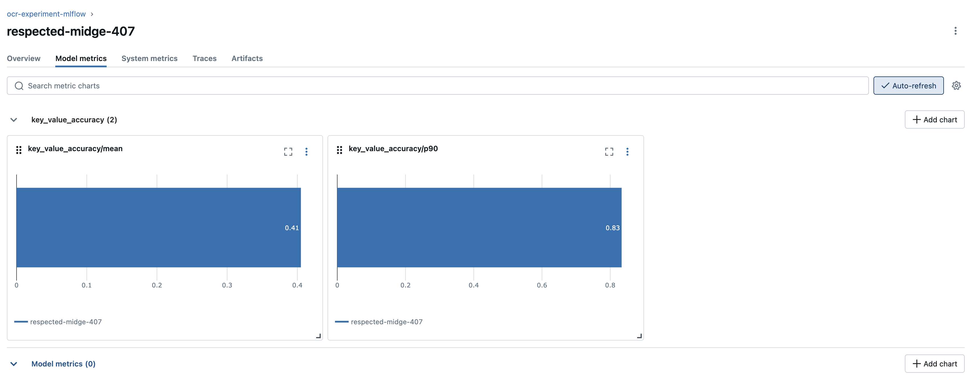Open the Artifacts tab

tap(247, 58)
